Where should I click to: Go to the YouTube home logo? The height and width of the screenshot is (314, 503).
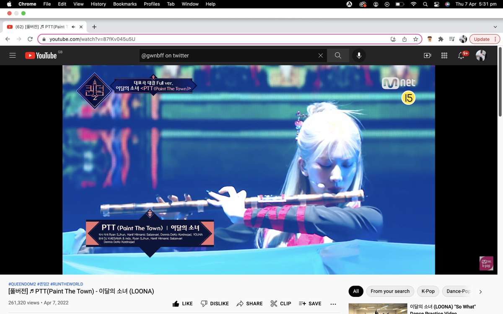click(41, 55)
